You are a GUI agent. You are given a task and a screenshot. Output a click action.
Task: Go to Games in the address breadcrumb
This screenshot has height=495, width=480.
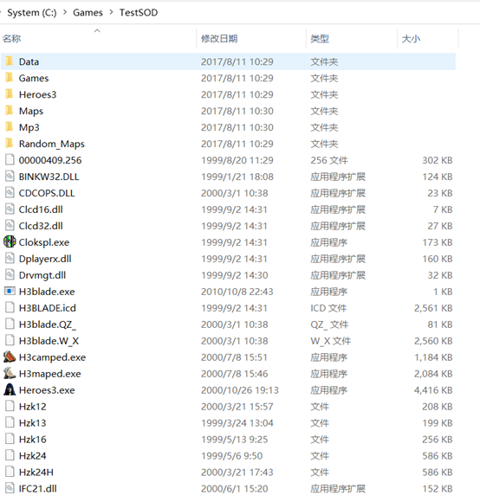pyautogui.click(x=88, y=12)
